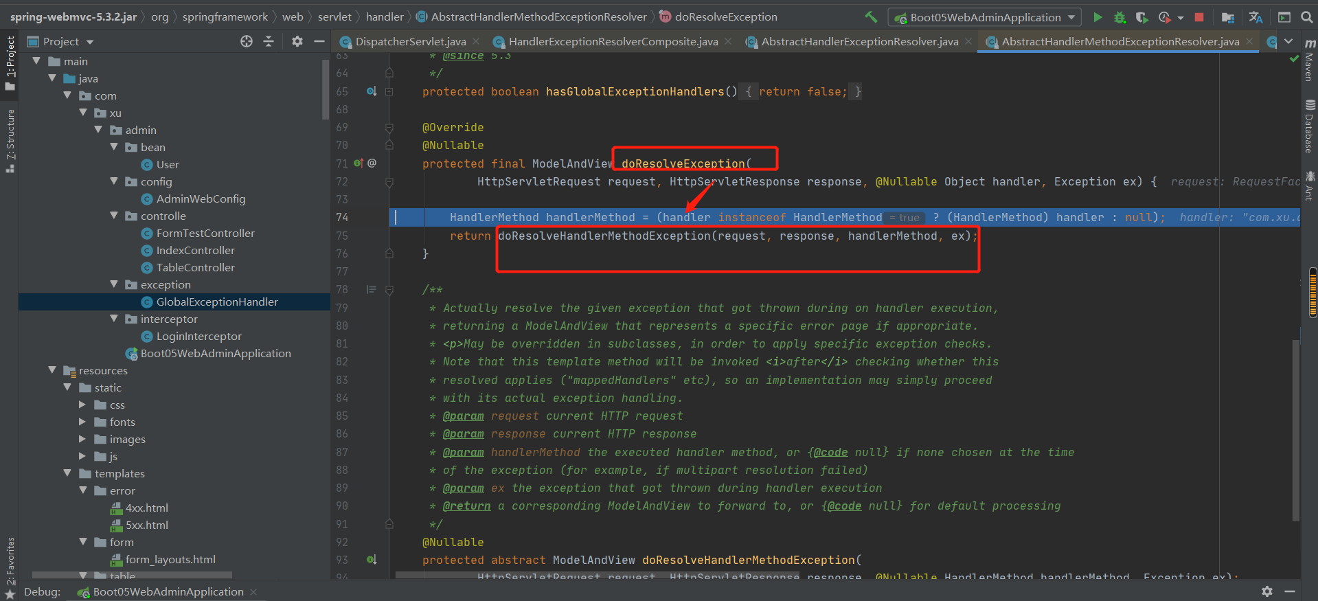Collapse the exception package

point(114,284)
